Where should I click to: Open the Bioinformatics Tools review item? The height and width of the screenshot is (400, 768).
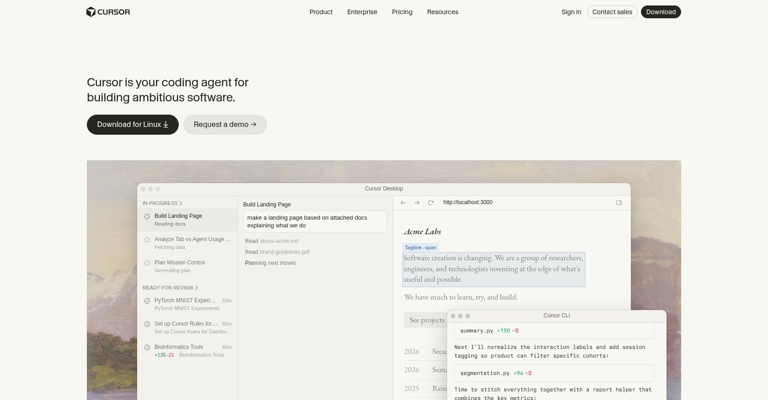click(187, 351)
